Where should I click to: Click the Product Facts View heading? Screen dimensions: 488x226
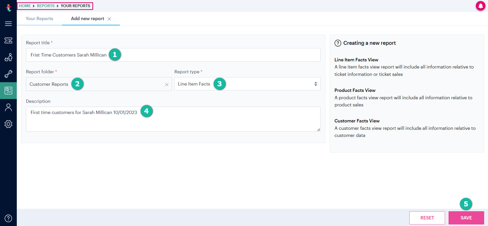tap(355, 90)
